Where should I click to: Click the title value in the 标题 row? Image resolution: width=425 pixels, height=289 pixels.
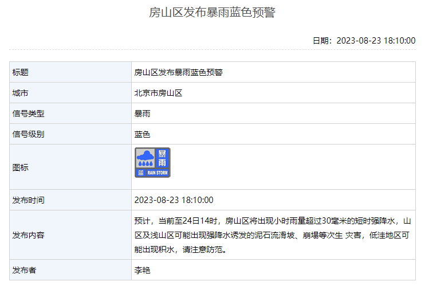point(178,72)
